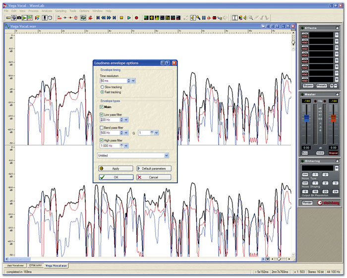Expand the Untitled presets dropdown
347x278 pixels.
167,156
